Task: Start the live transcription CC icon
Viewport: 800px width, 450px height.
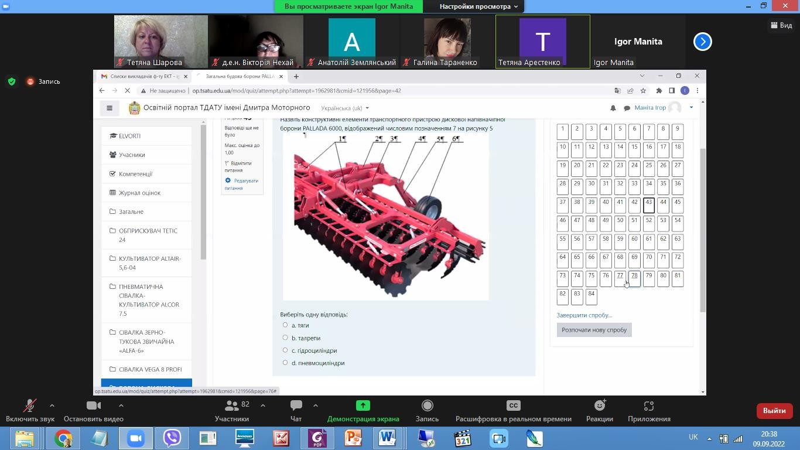Action: click(513, 406)
